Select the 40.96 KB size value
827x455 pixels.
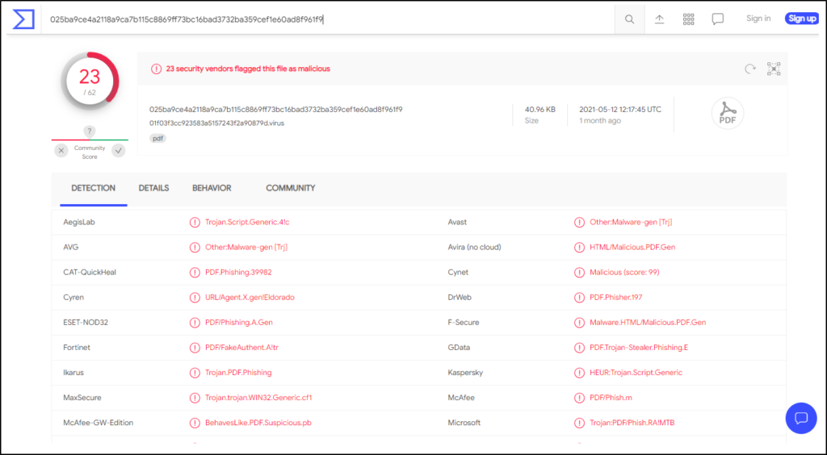click(540, 110)
